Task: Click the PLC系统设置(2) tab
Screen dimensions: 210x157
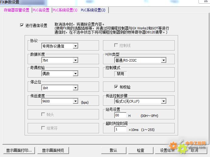Action: point(93,10)
